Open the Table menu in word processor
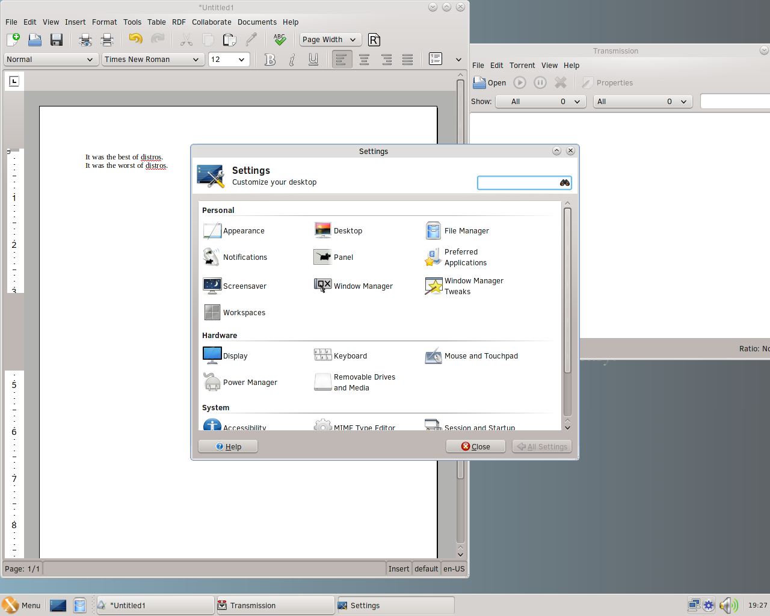This screenshot has width=770, height=616. coord(156,22)
